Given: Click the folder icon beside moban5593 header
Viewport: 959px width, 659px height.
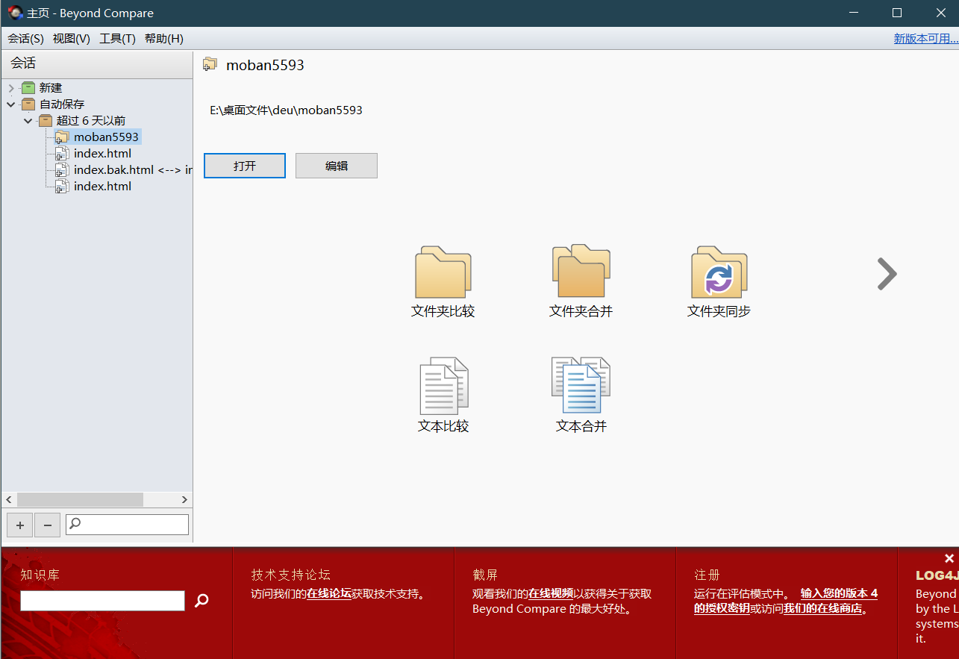Looking at the screenshot, I should (x=210, y=65).
